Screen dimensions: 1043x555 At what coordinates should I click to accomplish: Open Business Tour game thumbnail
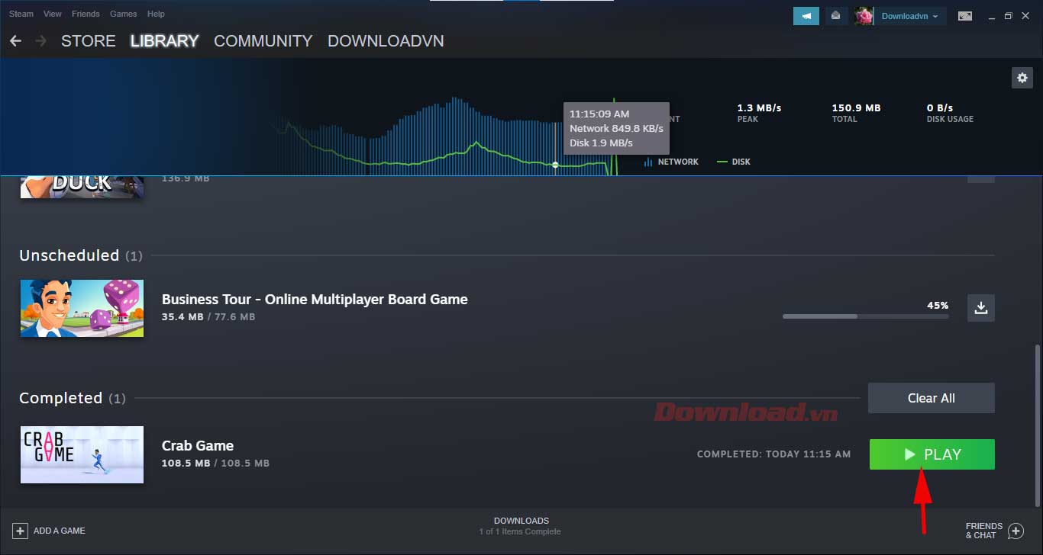[x=82, y=308]
